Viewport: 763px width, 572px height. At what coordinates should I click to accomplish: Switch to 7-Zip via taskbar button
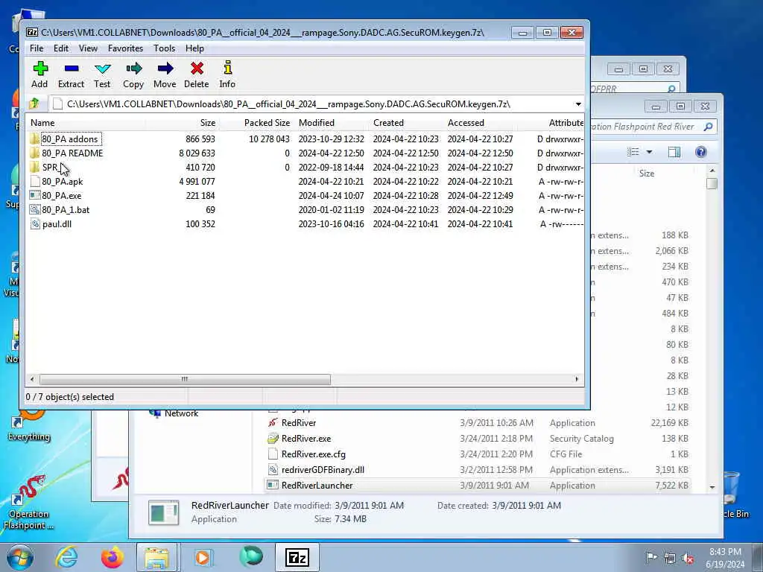click(x=297, y=557)
